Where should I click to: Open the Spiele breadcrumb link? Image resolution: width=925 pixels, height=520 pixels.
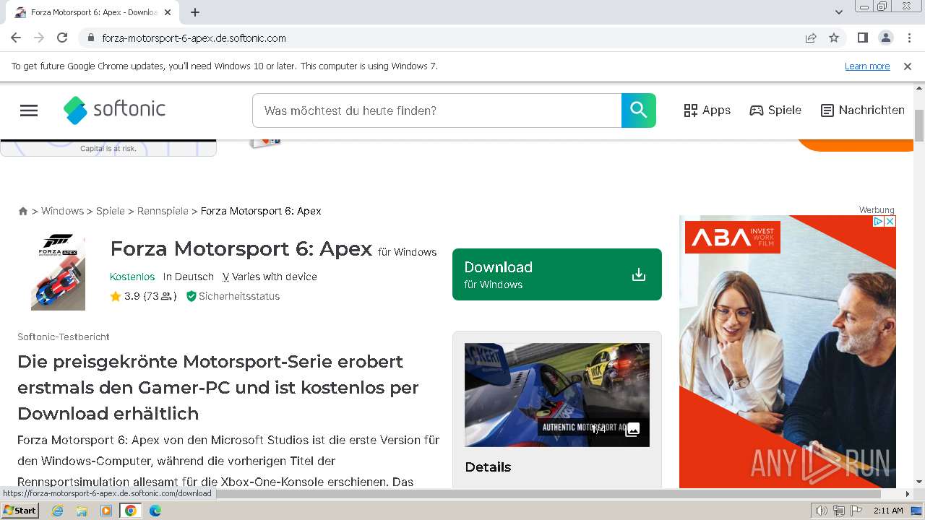[x=111, y=211]
